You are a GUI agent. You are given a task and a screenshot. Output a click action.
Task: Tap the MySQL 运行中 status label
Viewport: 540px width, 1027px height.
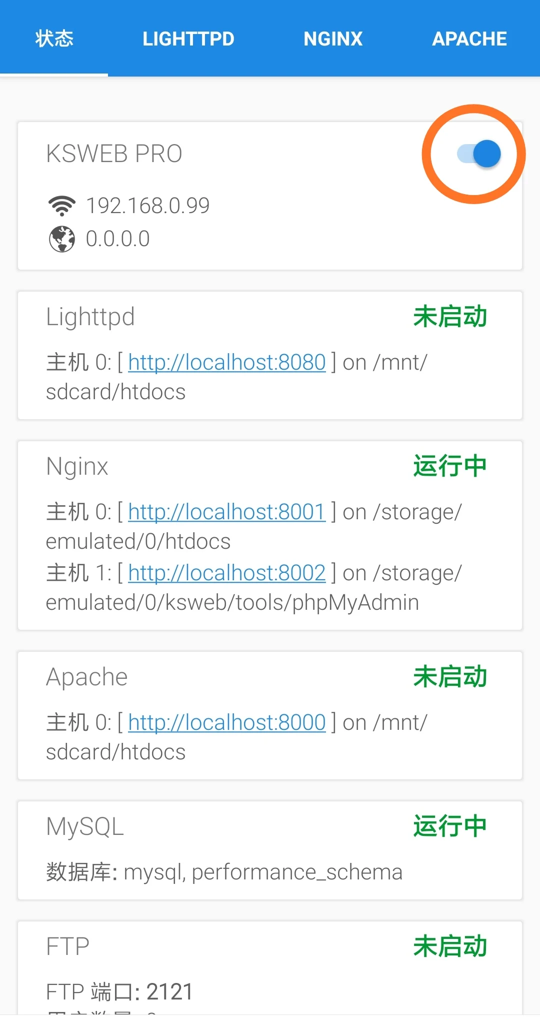450,826
